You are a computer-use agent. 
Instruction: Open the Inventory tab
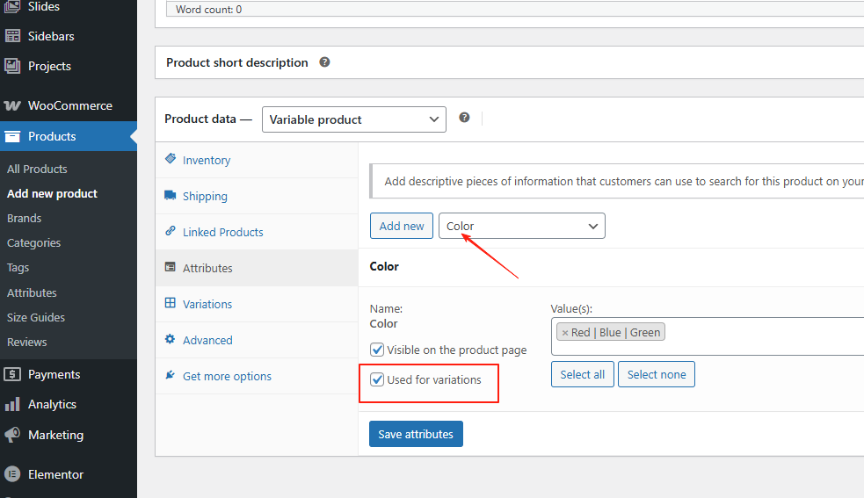click(257, 161)
